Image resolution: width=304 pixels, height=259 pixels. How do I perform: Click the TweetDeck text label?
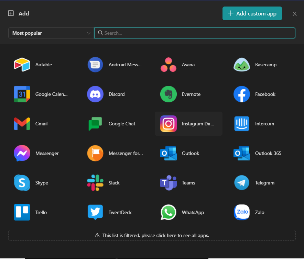120,212
